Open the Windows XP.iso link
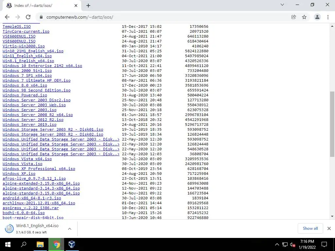Image resolution: width=335 pixels, height=251 pixels. click(x=19, y=174)
